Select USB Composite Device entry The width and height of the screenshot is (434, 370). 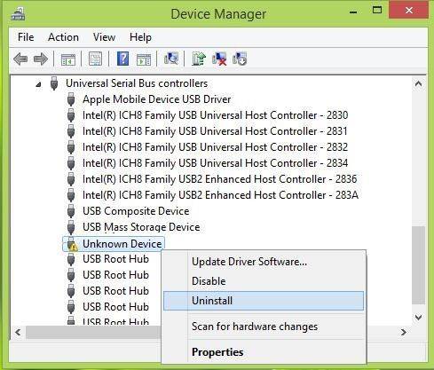136,211
